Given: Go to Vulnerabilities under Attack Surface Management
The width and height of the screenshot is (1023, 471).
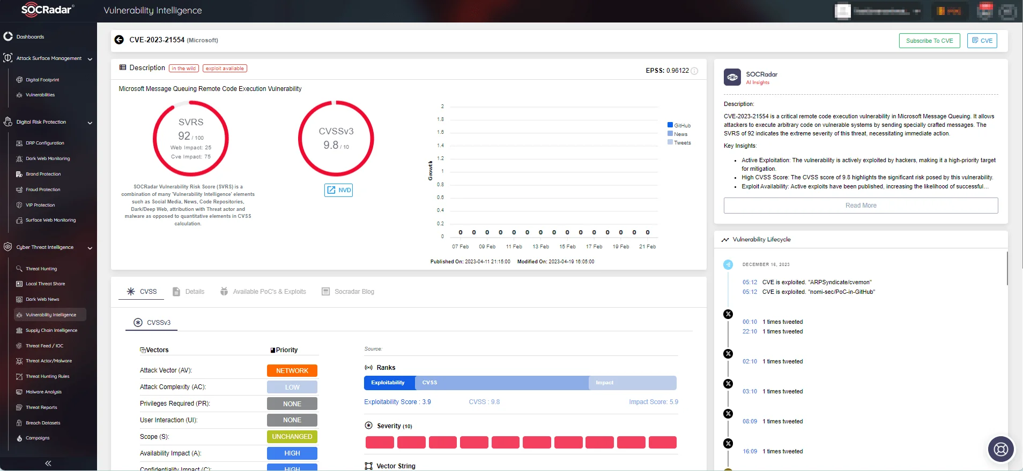Looking at the screenshot, I should coord(40,95).
